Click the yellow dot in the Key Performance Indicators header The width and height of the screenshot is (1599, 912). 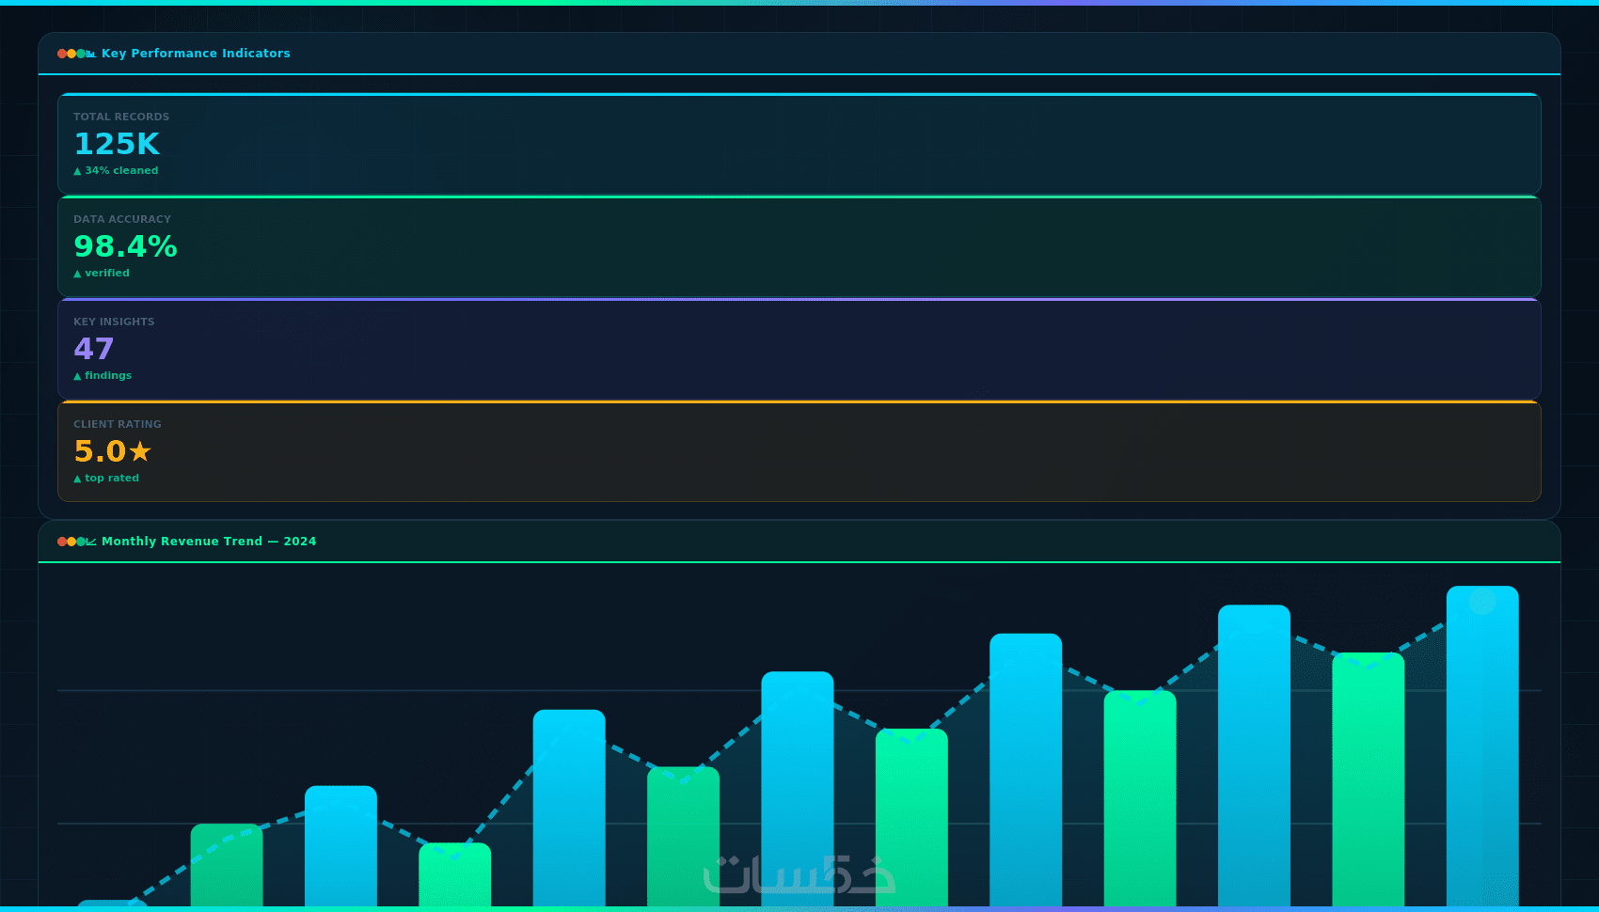[71, 54]
